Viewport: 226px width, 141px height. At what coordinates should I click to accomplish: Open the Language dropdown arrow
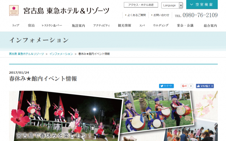click(181, 5)
